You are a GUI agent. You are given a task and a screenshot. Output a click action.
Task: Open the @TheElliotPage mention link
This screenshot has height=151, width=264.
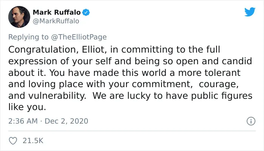point(79,37)
